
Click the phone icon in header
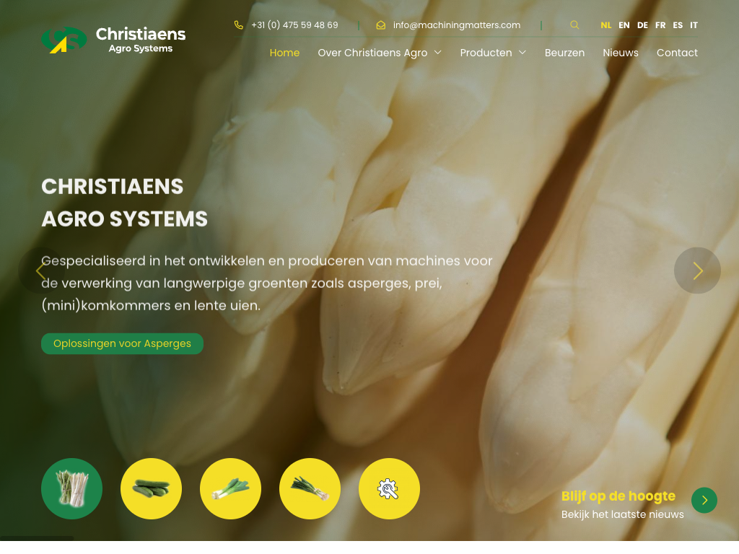pyautogui.click(x=239, y=25)
